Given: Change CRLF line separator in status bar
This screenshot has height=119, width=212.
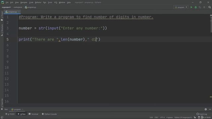Looking at the screenshot, I should pos(156,118).
